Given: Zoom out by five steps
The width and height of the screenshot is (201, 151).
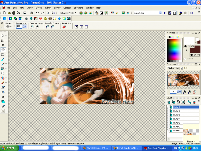Looking at the screenshot, I should [47, 27].
